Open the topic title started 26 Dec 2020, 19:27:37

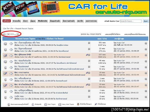point(22,60)
